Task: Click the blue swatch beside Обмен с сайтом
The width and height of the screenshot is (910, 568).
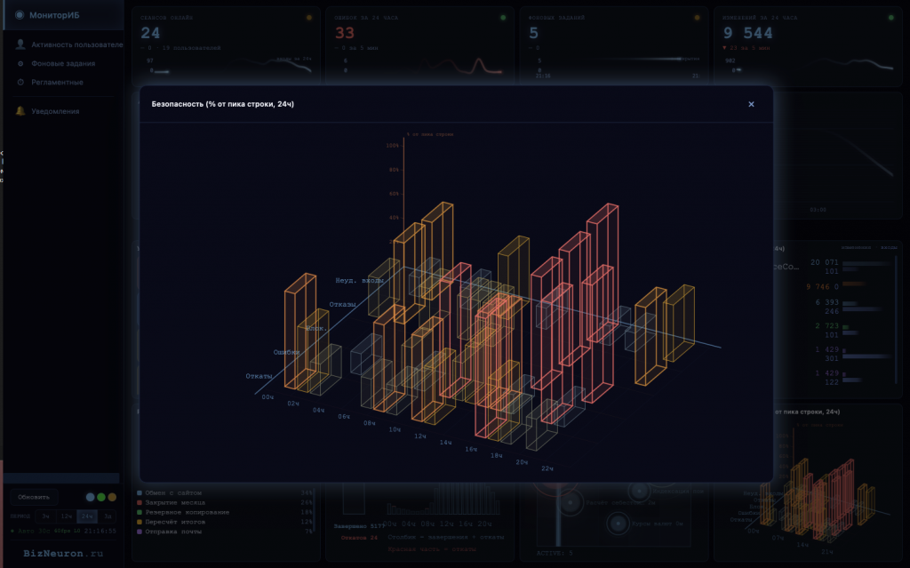Action: pyautogui.click(x=140, y=493)
